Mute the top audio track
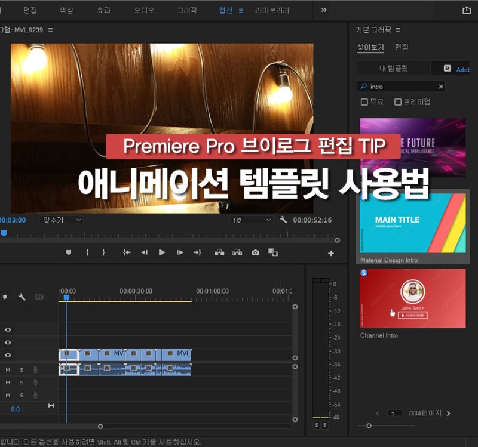The image size is (478, 447). [x=8, y=370]
